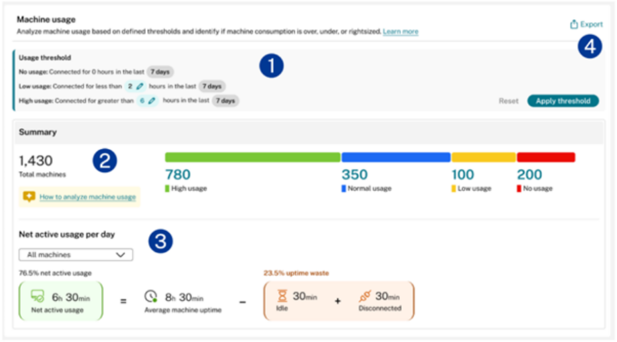Viewport: 617px width, 342px height.
Task: Click the Idle hourglass icon
Action: (281, 297)
